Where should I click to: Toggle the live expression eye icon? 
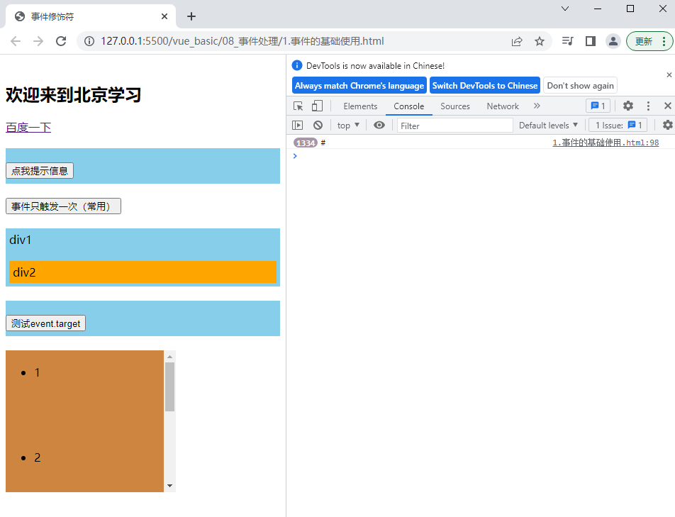(x=379, y=125)
